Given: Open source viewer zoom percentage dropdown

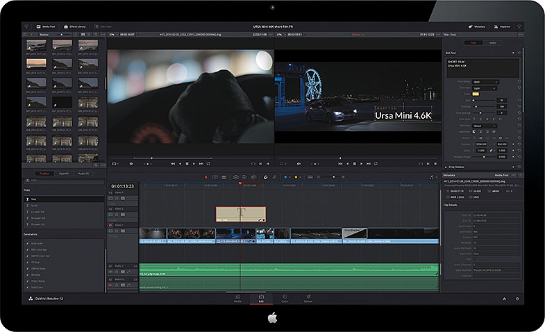Looking at the screenshot, I should [113, 35].
